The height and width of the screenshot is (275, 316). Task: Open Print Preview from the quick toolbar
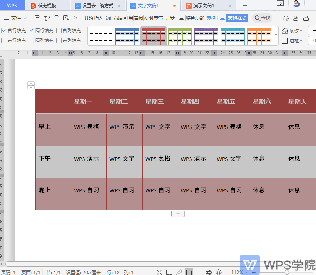click(66, 18)
